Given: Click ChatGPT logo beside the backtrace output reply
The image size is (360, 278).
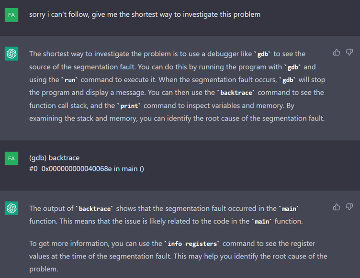Looking at the screenshot, I should point(11,208).
